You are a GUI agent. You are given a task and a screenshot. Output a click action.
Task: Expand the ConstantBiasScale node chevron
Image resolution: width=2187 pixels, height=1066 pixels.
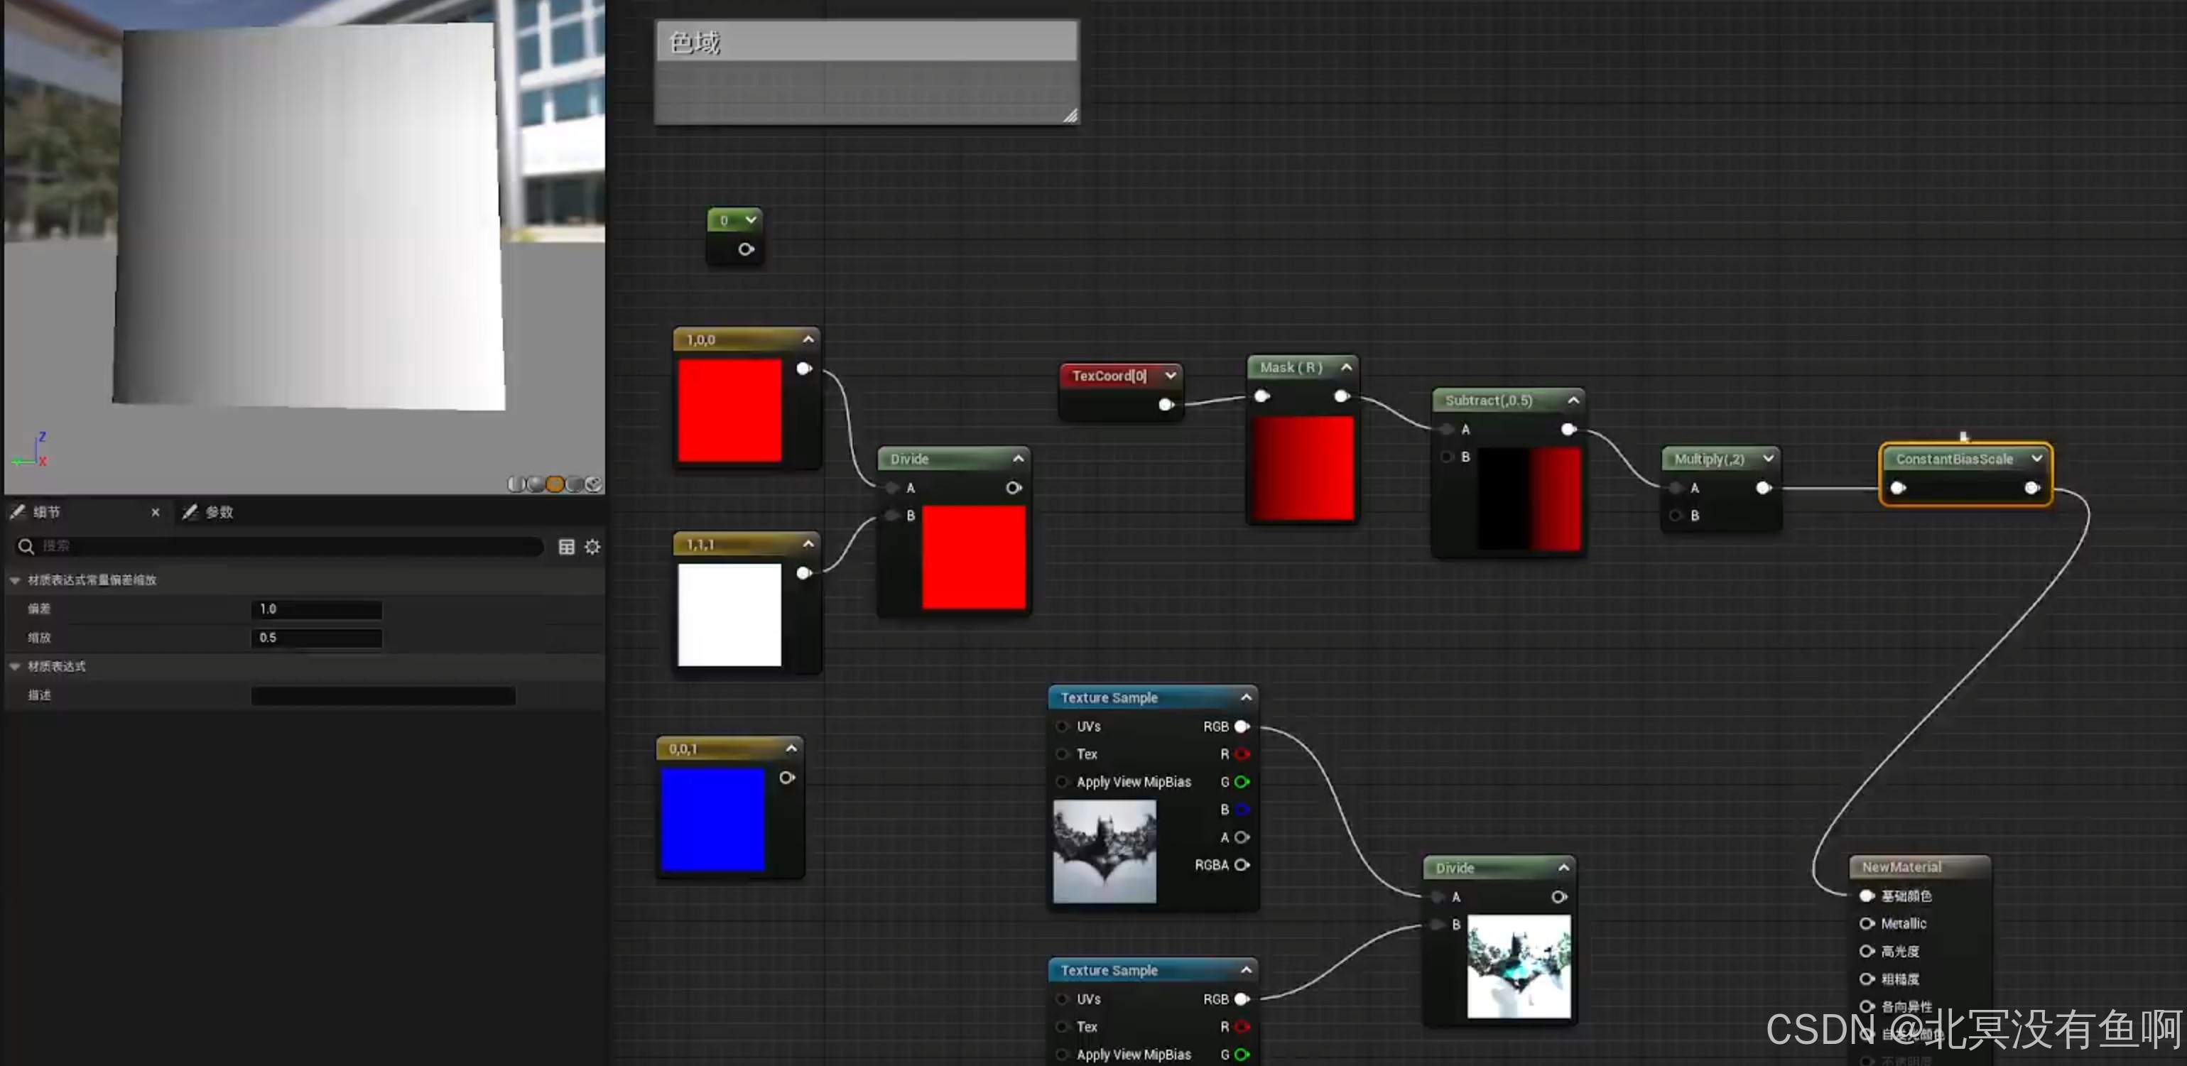(2036, 458)
